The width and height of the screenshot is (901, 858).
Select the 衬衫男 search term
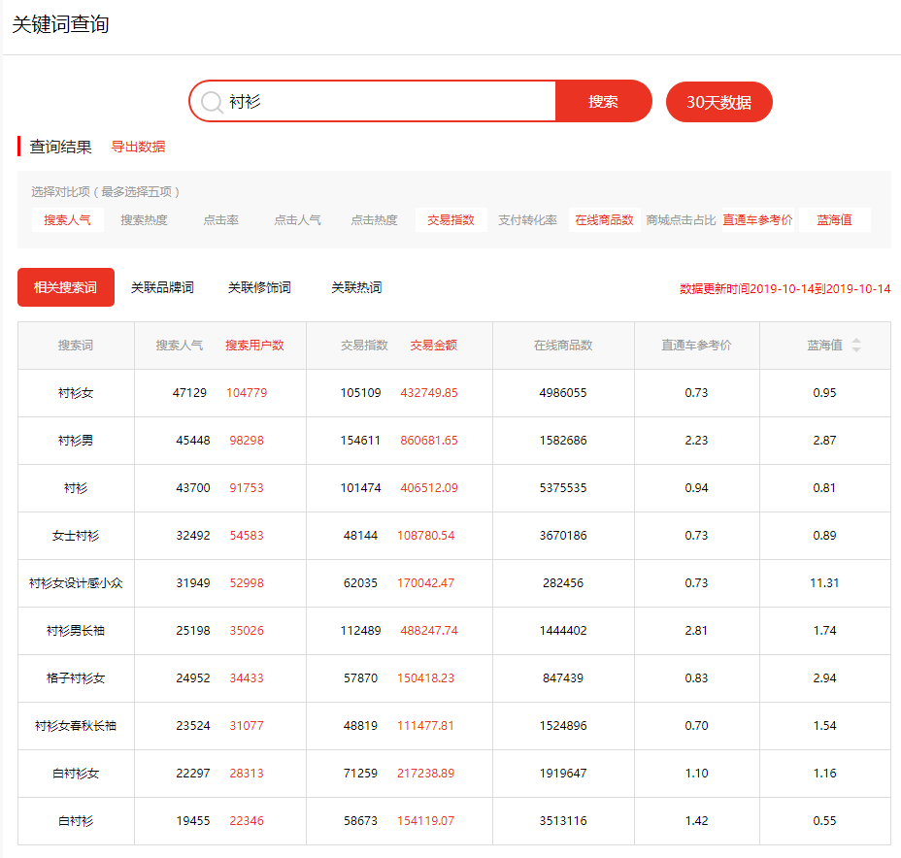tap(76, 441)
